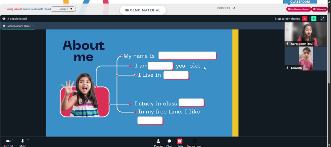Click Gargi Singh's microphone icon

287,44
